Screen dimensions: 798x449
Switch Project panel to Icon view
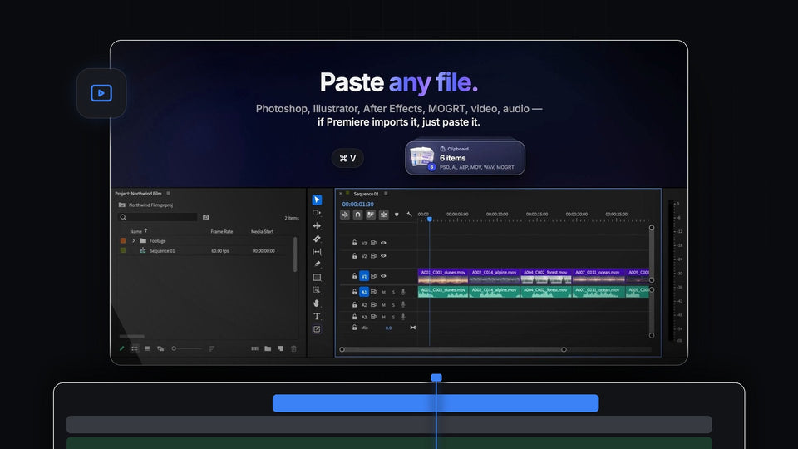click(x=147, y=348)
